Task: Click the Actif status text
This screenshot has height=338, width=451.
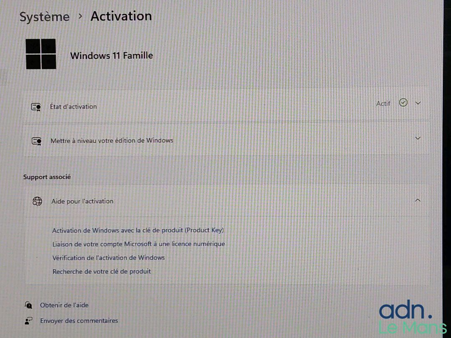Action: point(383,103)
